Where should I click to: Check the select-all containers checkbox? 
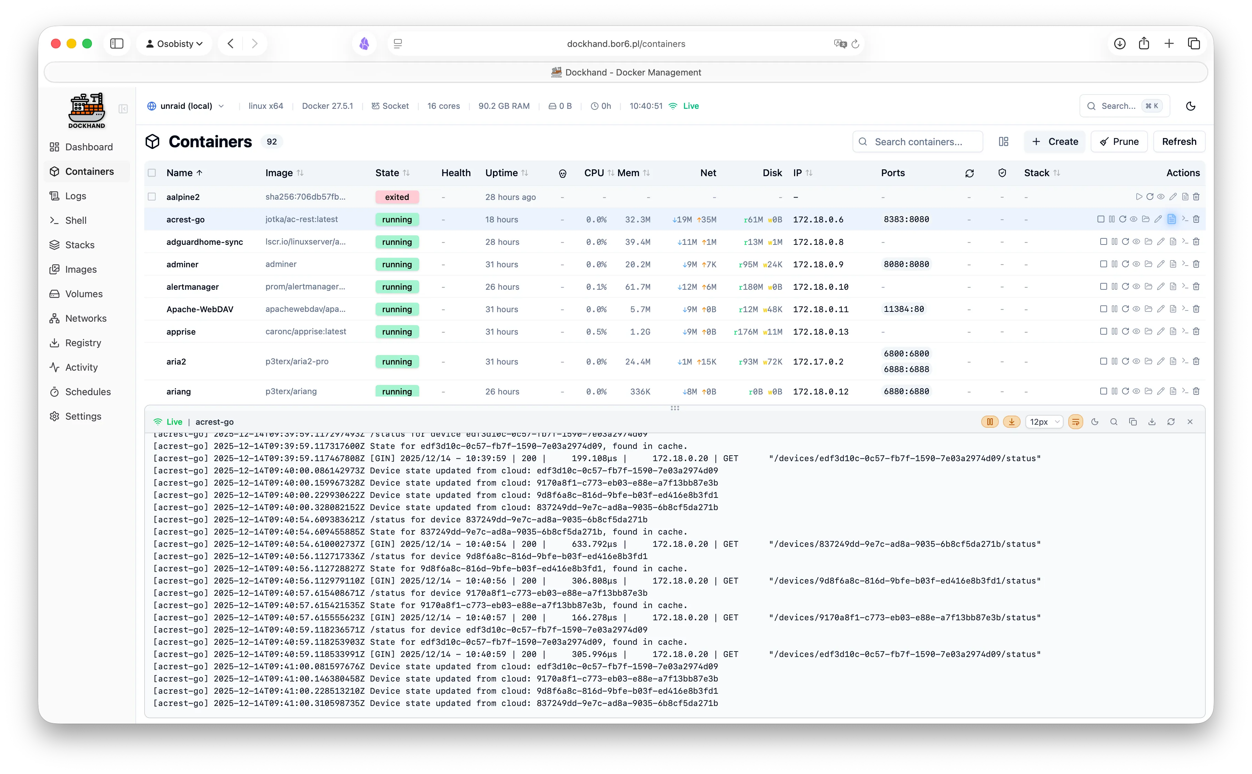point(152,173)
